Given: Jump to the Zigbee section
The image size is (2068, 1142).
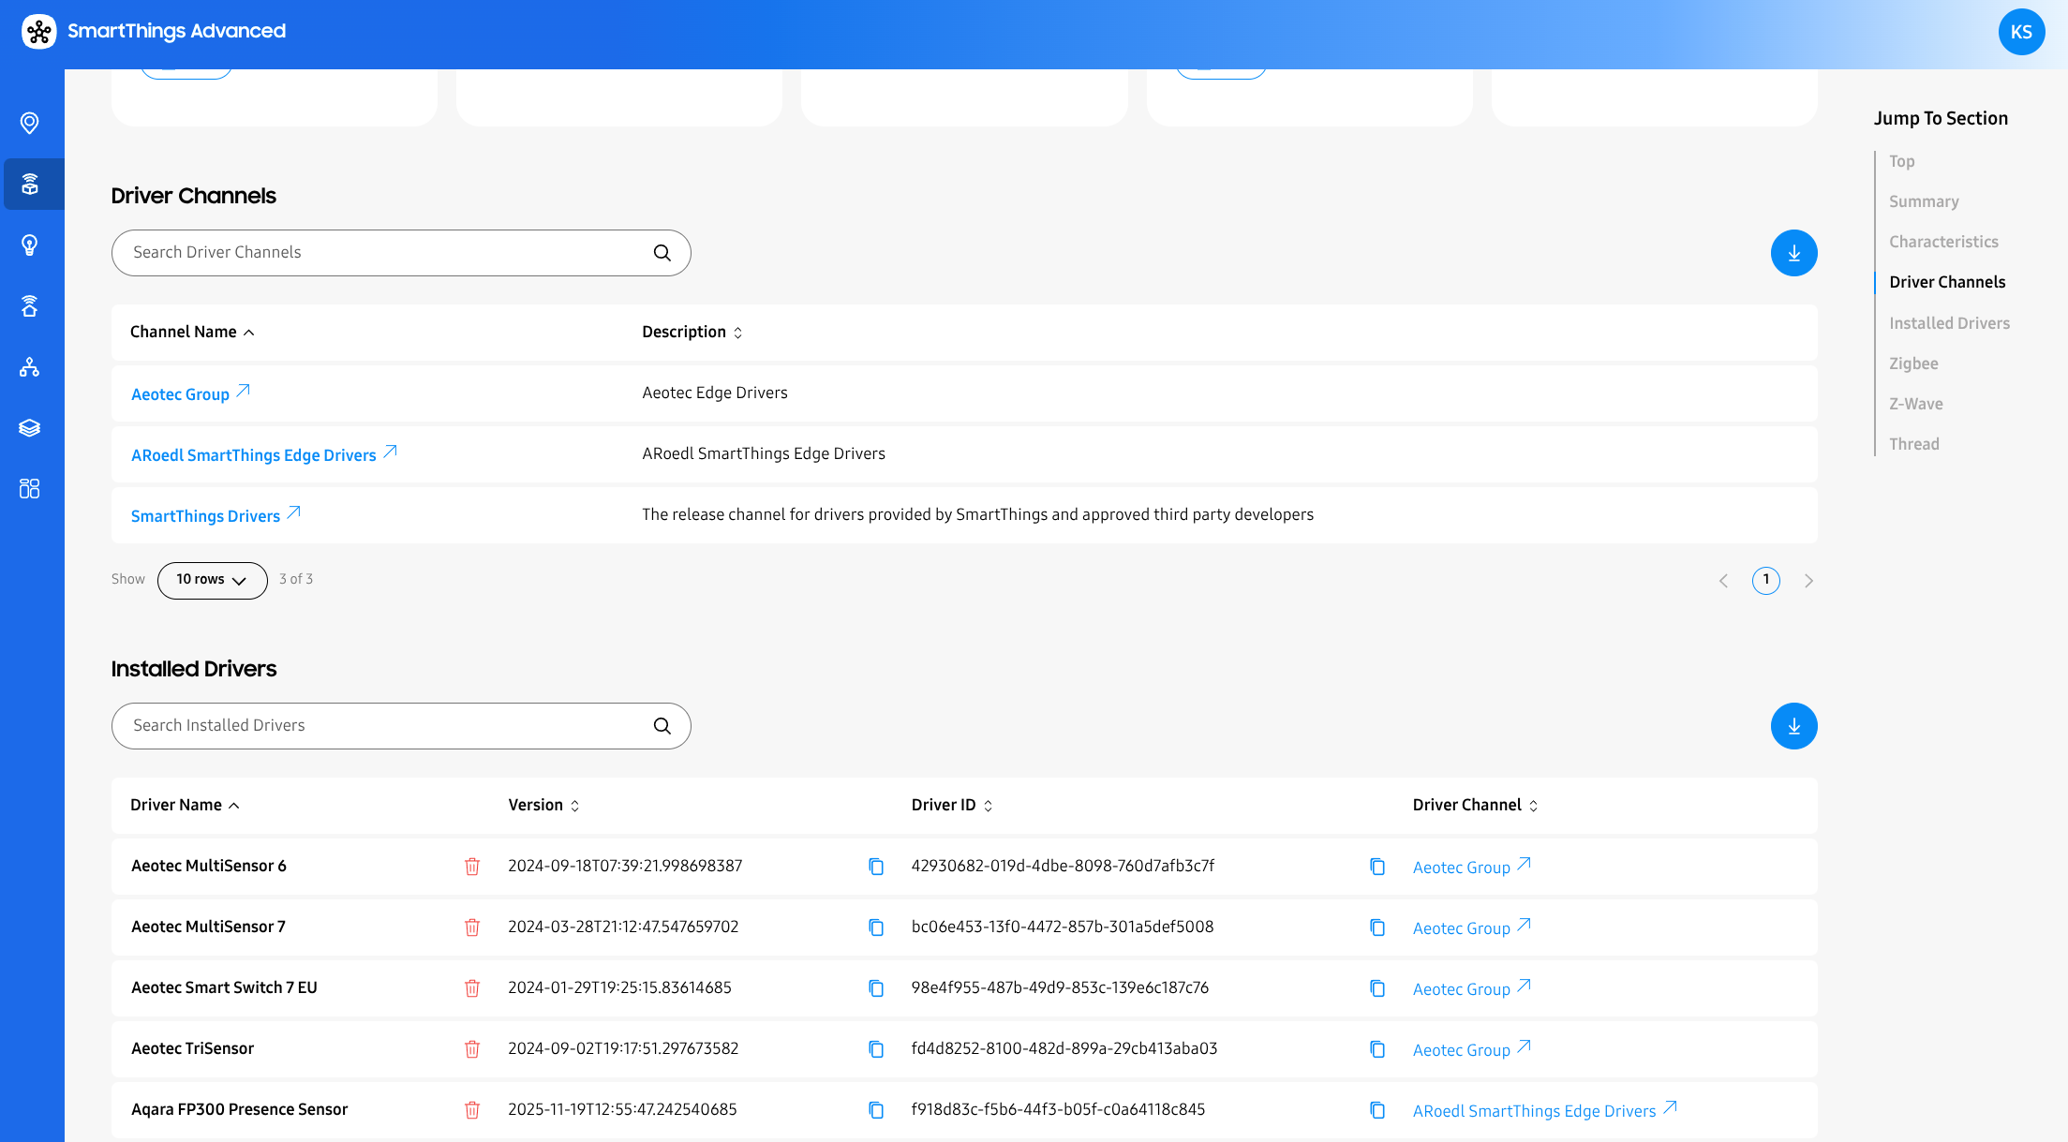Looking at the screenshot, I should 1913,363.
